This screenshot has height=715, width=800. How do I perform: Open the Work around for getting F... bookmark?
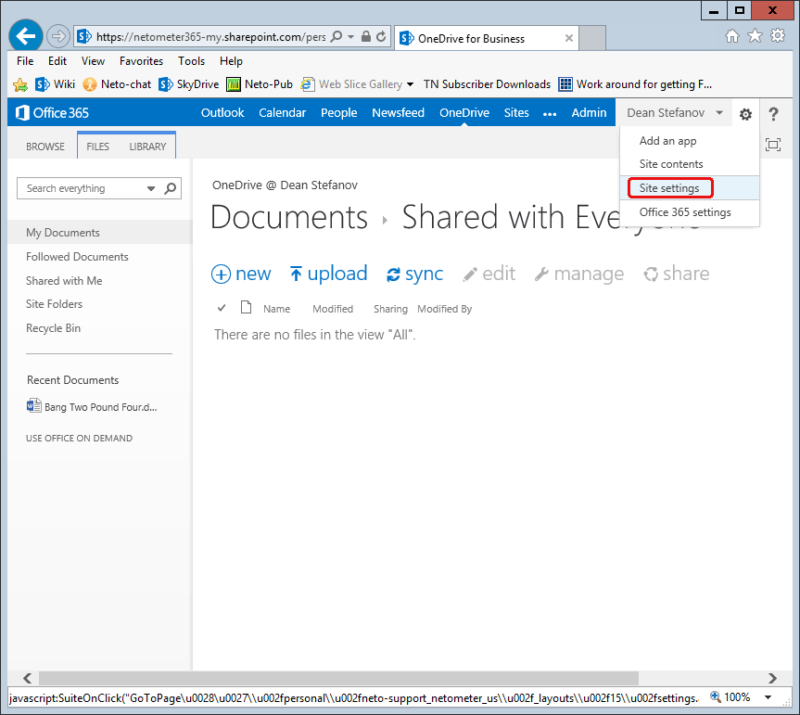[635, 84]
